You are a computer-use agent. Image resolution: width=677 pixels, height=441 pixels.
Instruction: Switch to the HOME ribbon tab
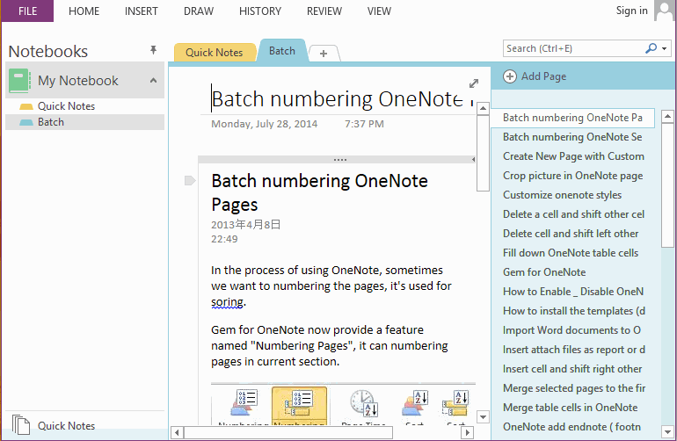pyautogui.click(x=84, y=11)
